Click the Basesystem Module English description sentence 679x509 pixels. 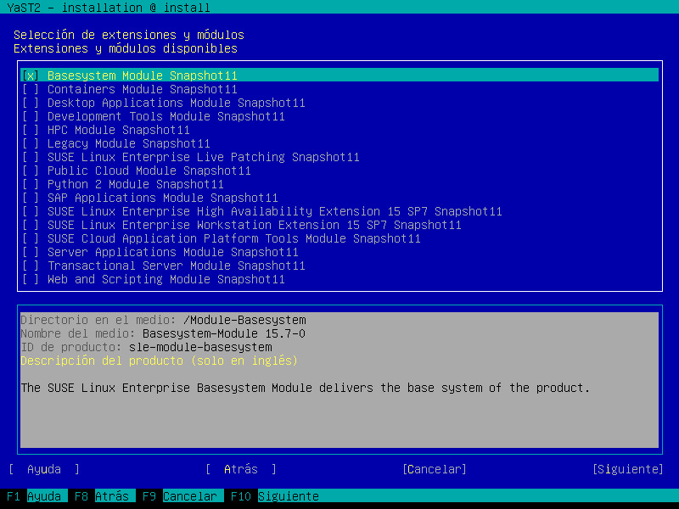point(306,388)
